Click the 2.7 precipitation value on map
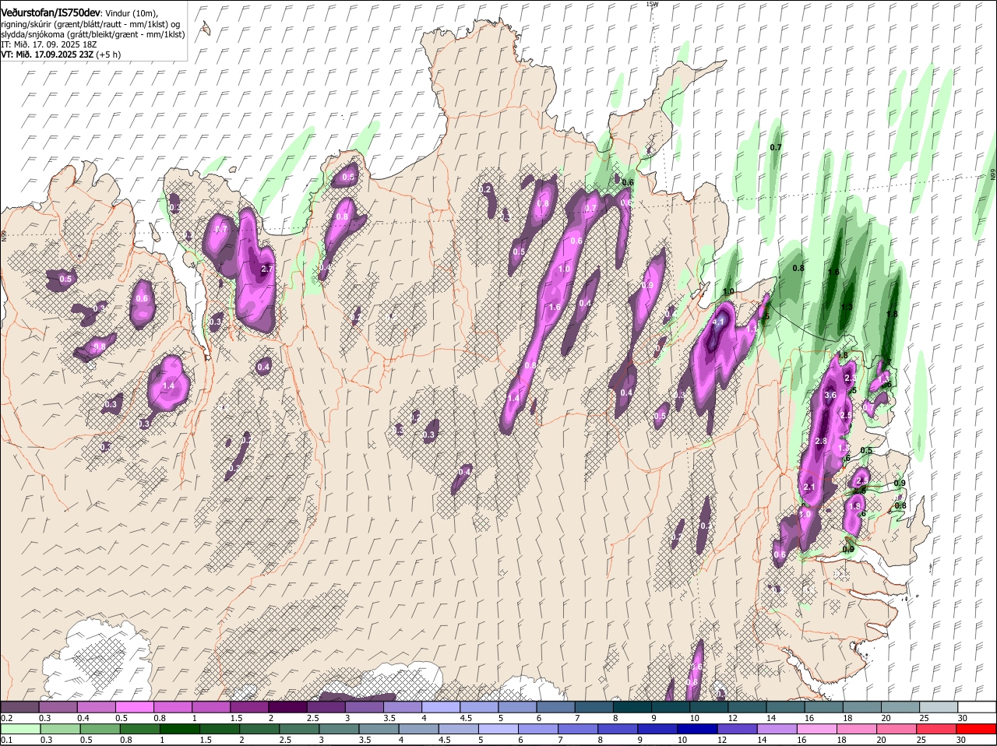The image size is (997, 746). click(266, 269)
